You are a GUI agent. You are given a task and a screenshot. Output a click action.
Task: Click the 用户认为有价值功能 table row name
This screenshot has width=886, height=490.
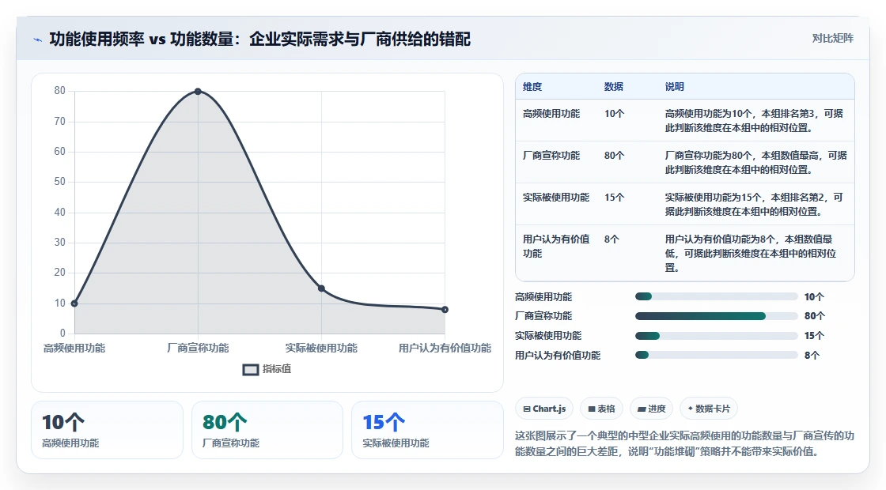pos(556,246)
